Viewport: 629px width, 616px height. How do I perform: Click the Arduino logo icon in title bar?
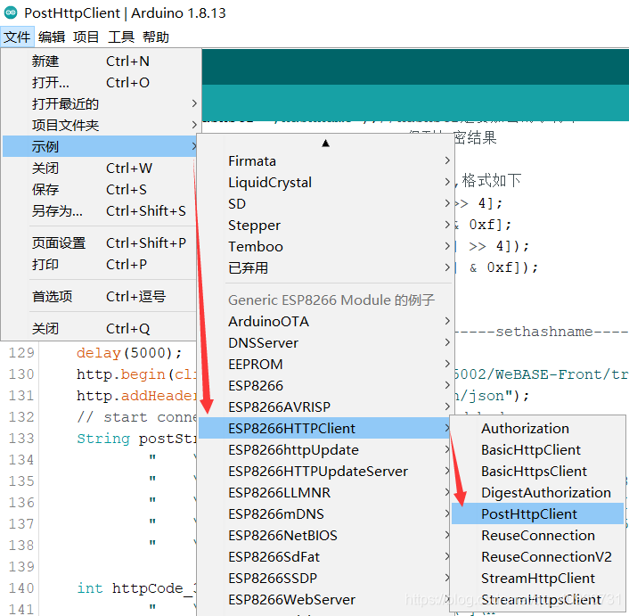pos(11,12)
